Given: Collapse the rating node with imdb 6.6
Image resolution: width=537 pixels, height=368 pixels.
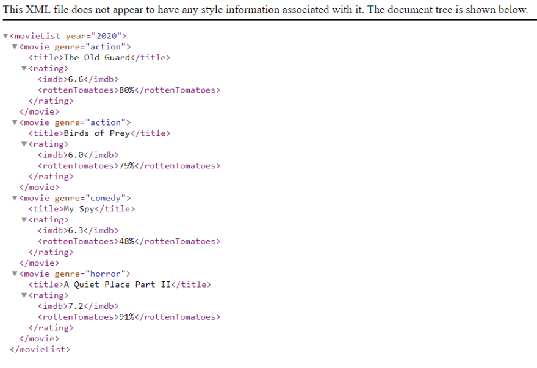Looking at the screenshot, I should click(x=24, y=68).
